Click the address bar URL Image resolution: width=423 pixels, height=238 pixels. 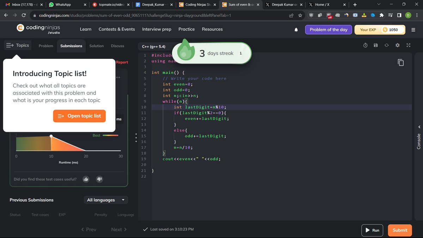pos(135,16)
